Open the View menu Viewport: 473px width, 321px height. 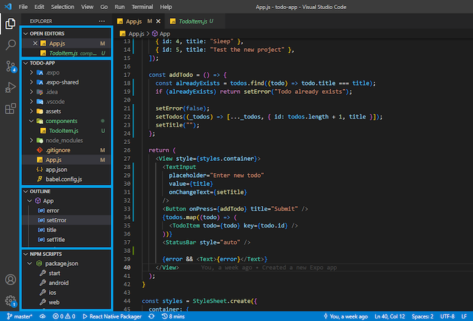(87, 6)
